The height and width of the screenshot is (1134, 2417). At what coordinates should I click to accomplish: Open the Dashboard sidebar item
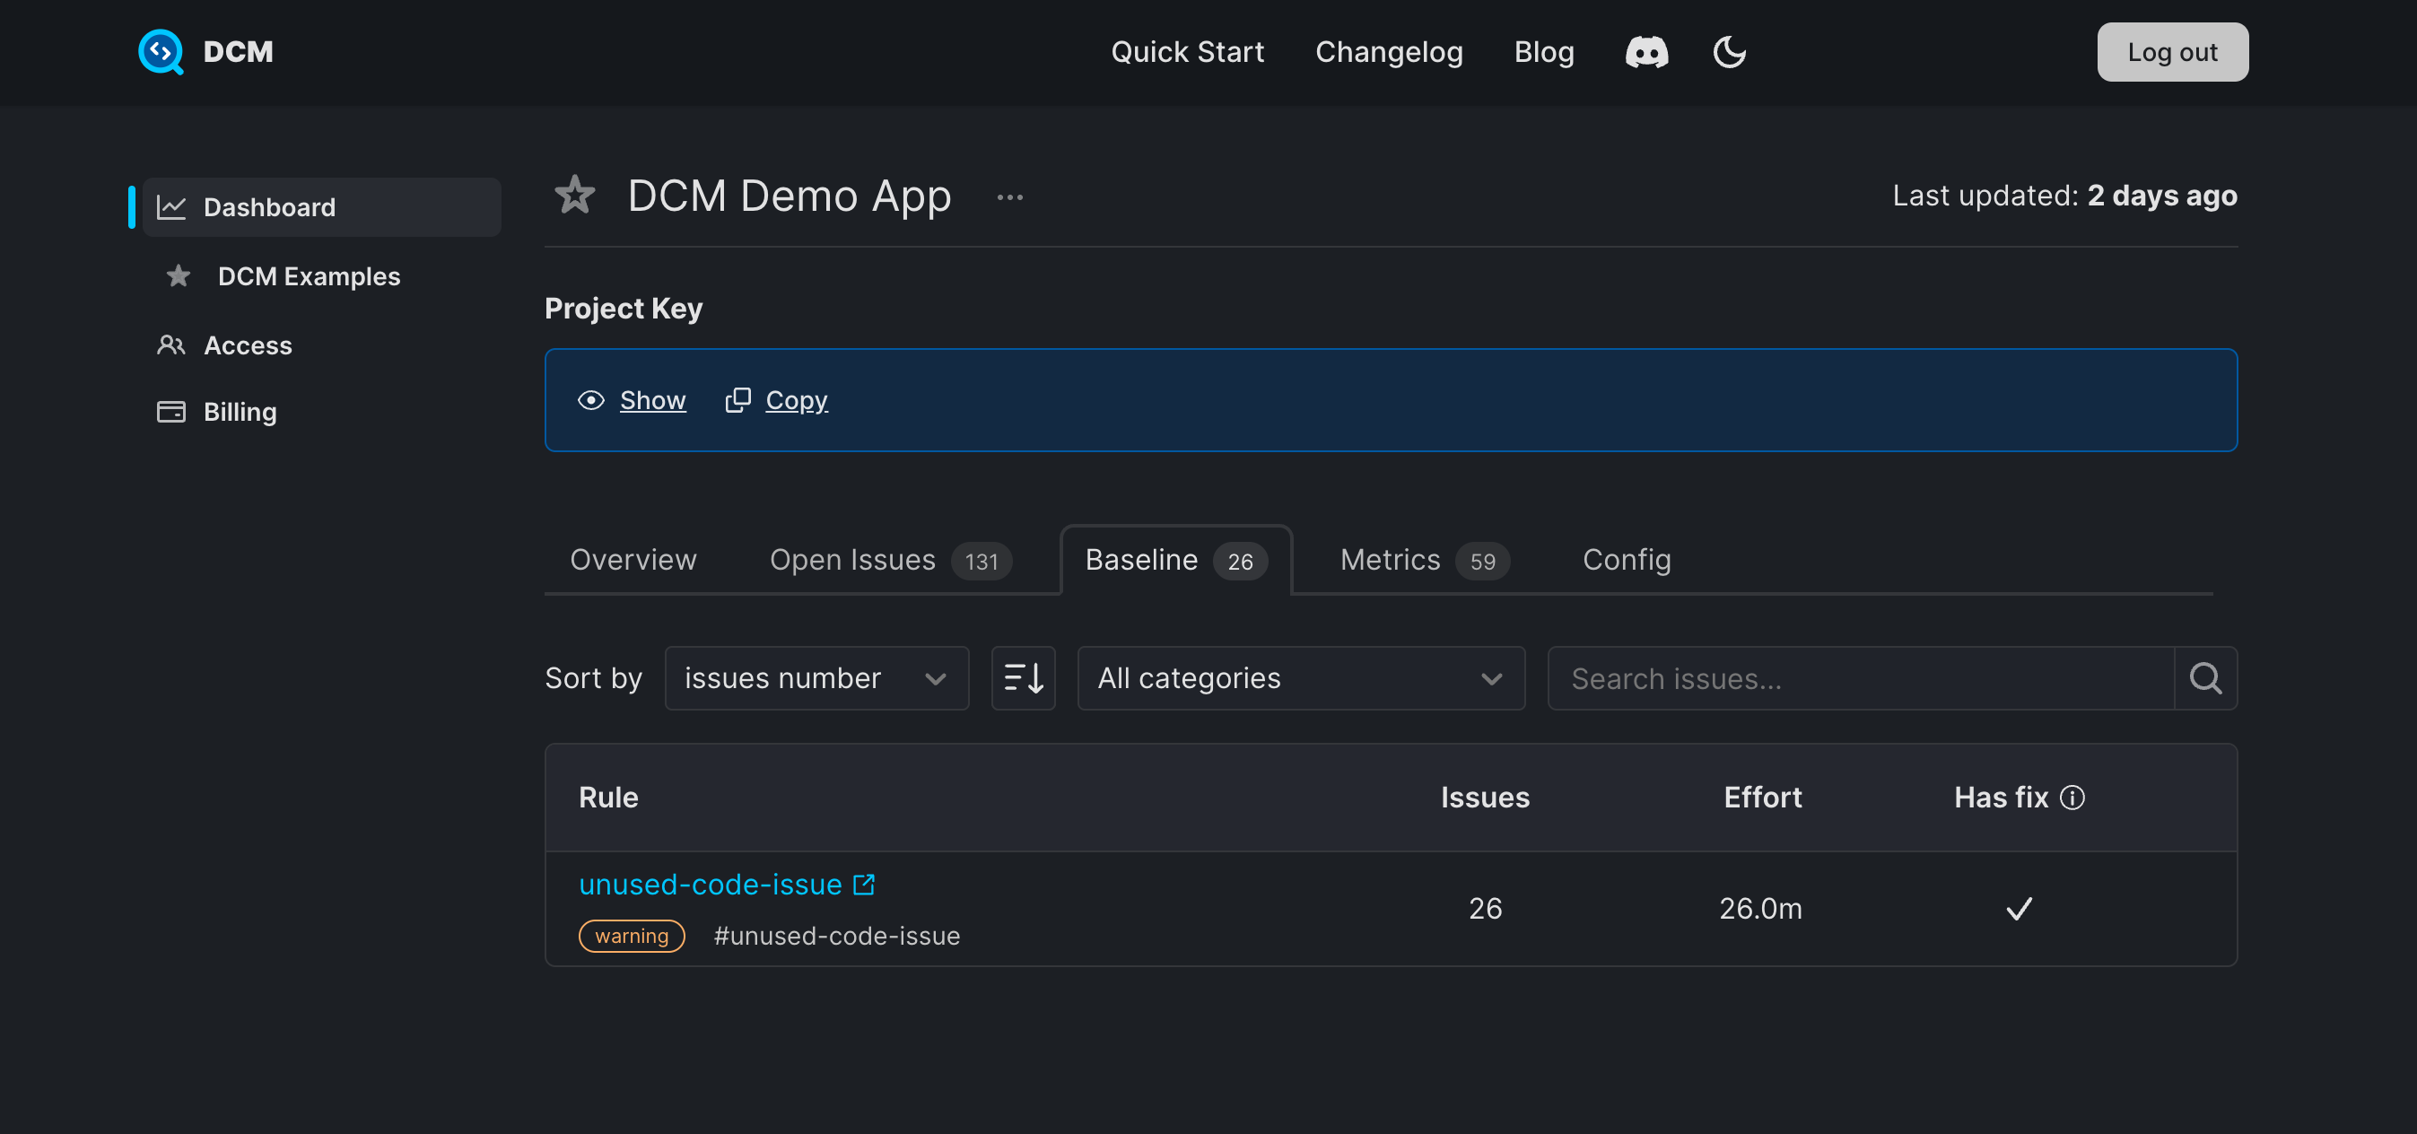[322, 207]
